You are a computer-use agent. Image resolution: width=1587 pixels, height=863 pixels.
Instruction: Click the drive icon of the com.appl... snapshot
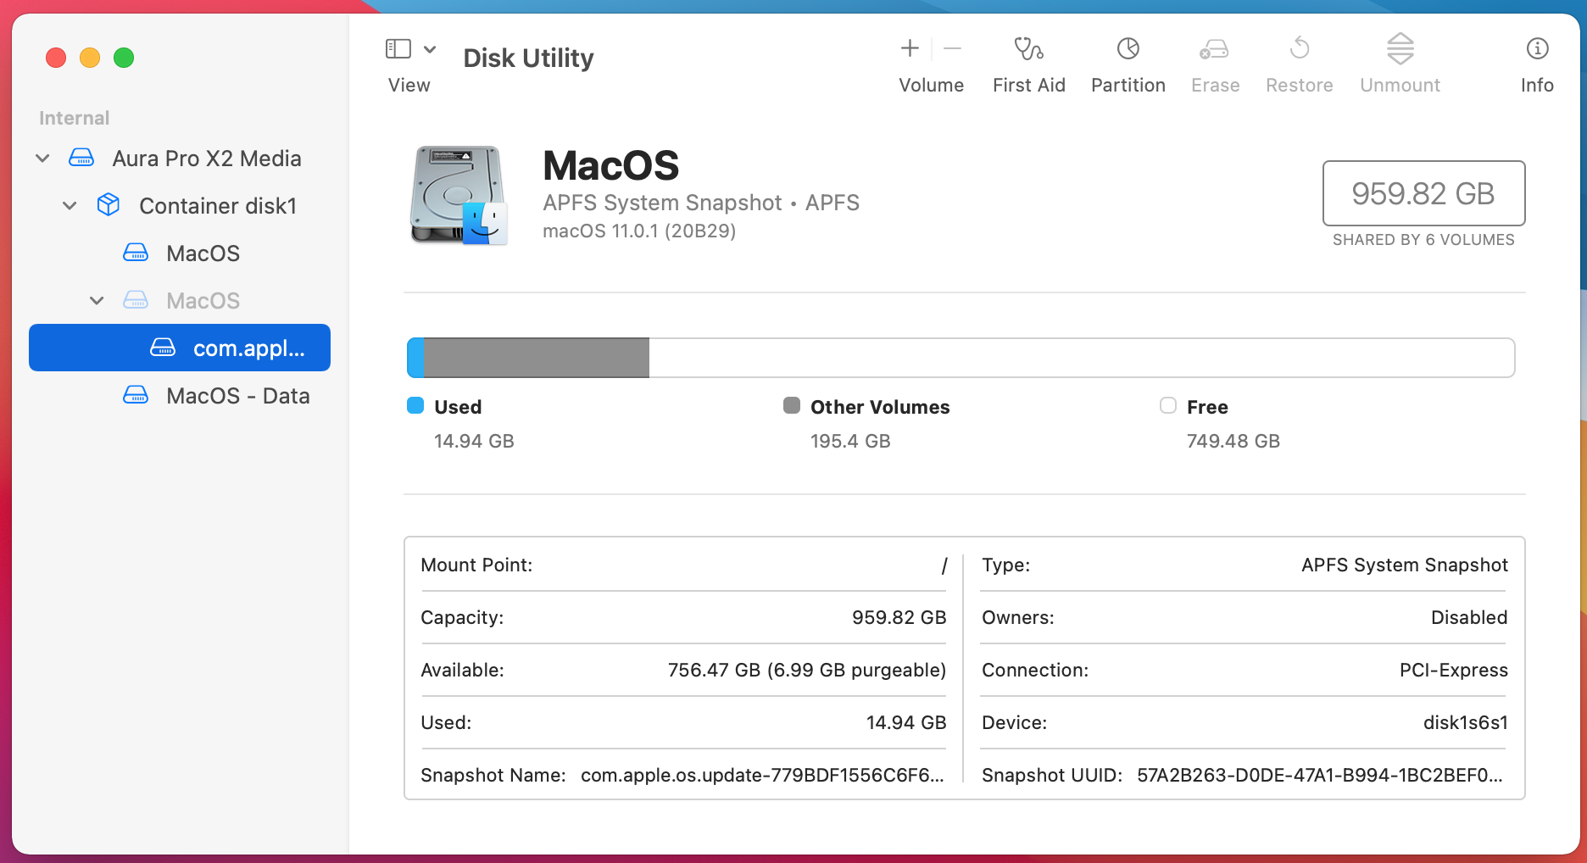coord(163,348)
